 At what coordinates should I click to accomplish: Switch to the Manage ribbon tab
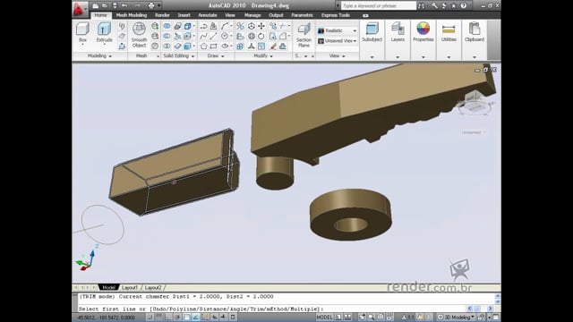[x=252, y=15]
